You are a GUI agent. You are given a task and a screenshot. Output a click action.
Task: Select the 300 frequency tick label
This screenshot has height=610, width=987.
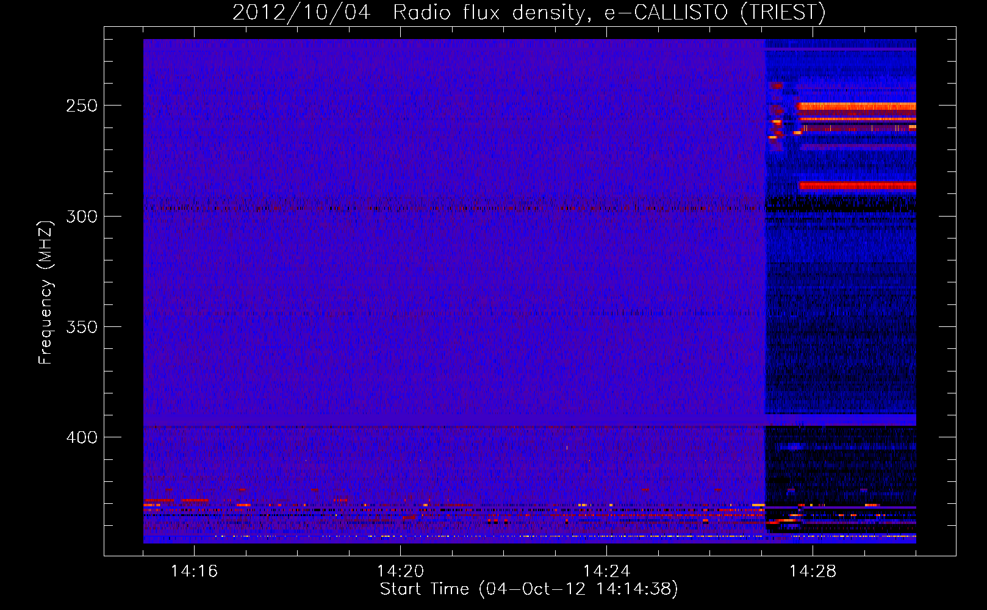82,217
